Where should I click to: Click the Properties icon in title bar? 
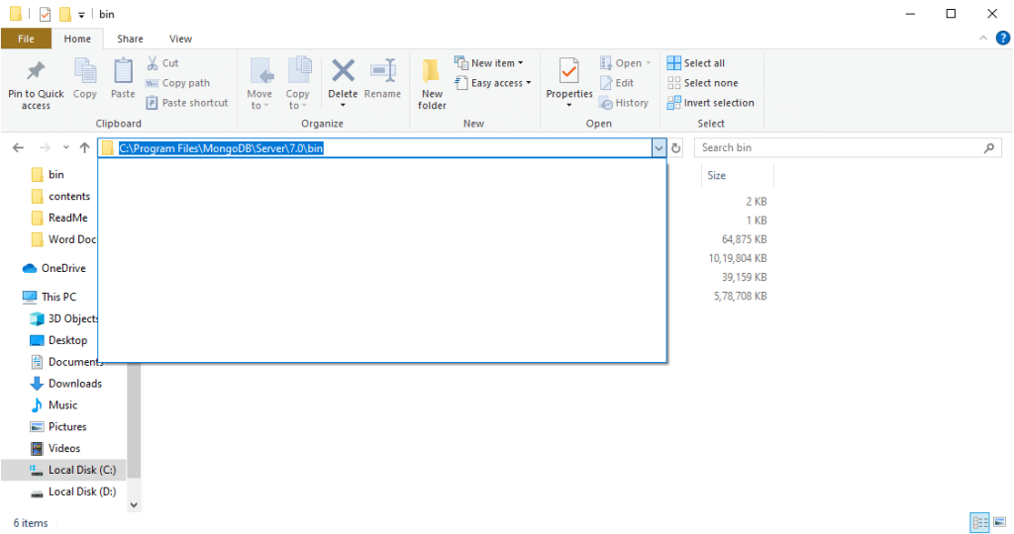pyautogui.click(x=45, y=14)
